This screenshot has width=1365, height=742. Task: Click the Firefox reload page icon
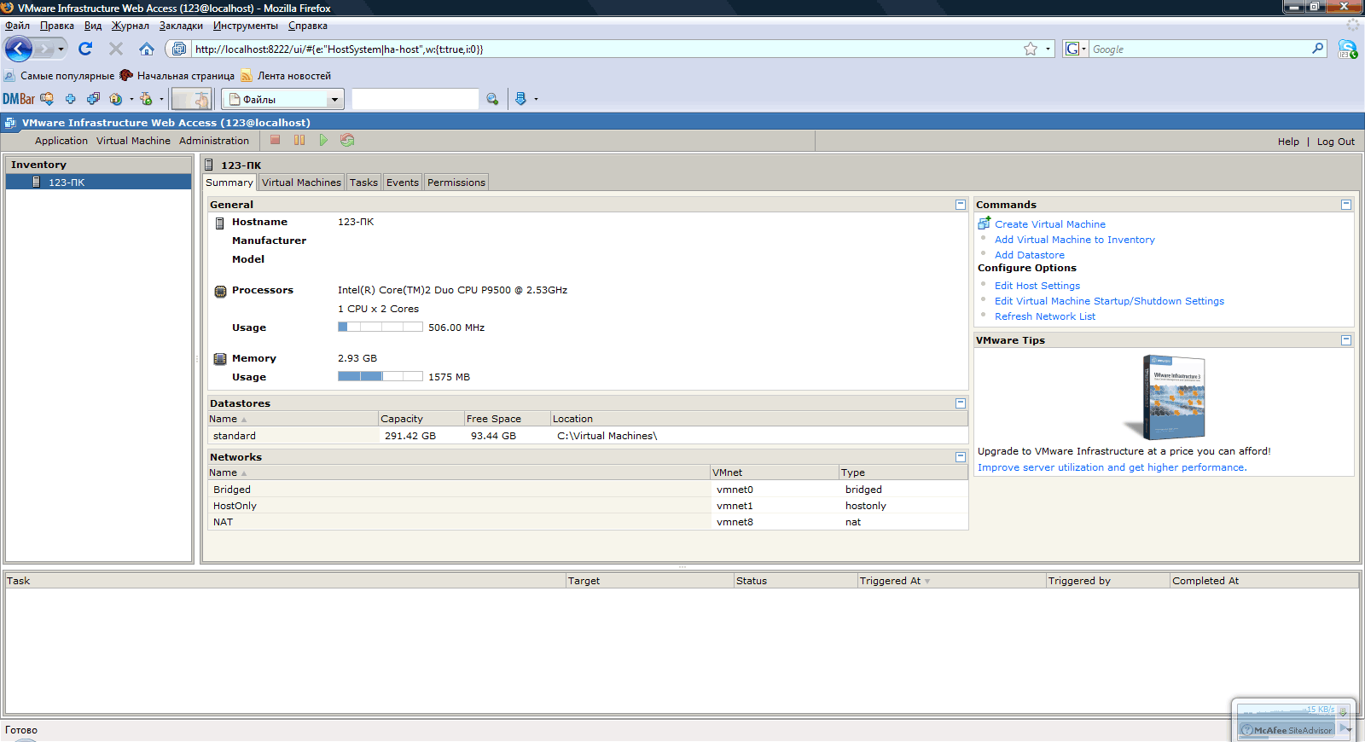pyautogui.click(x=85, y=49)
